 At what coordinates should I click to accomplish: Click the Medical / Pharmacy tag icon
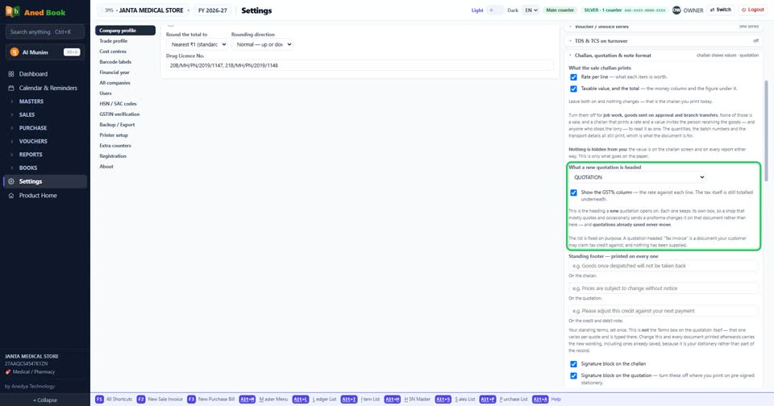(x=8, y=372)
